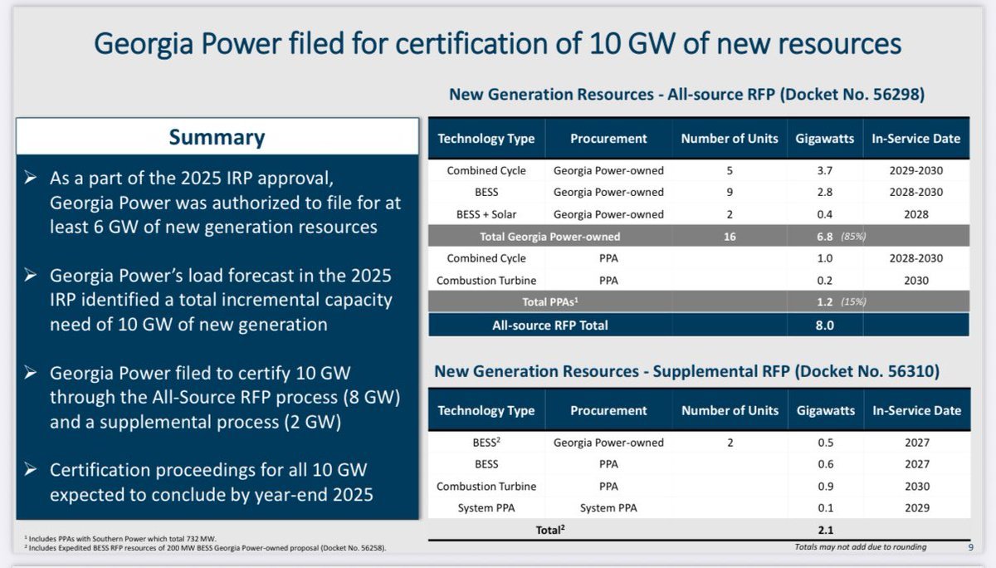Click the 3.7 gigawatts value
996x568 pixels.
click(x=825, y=170)
